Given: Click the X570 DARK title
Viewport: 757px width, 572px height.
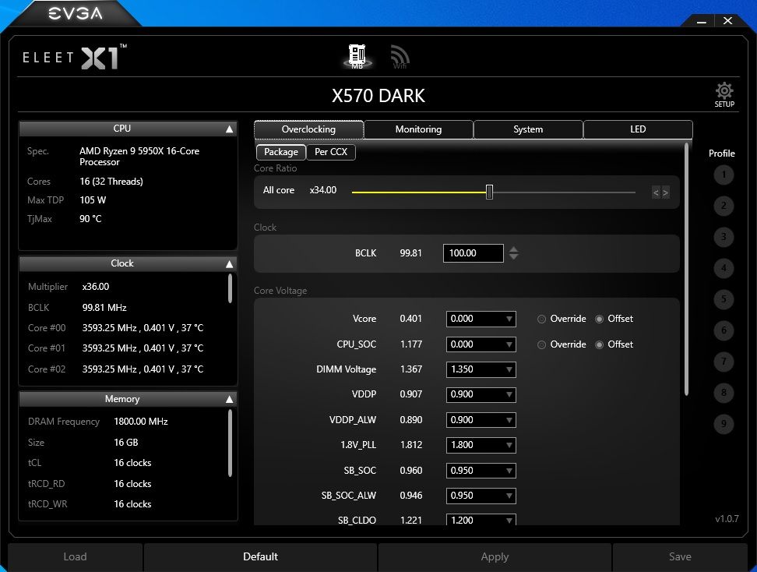Looking at the screenshot, I should 378,96.
